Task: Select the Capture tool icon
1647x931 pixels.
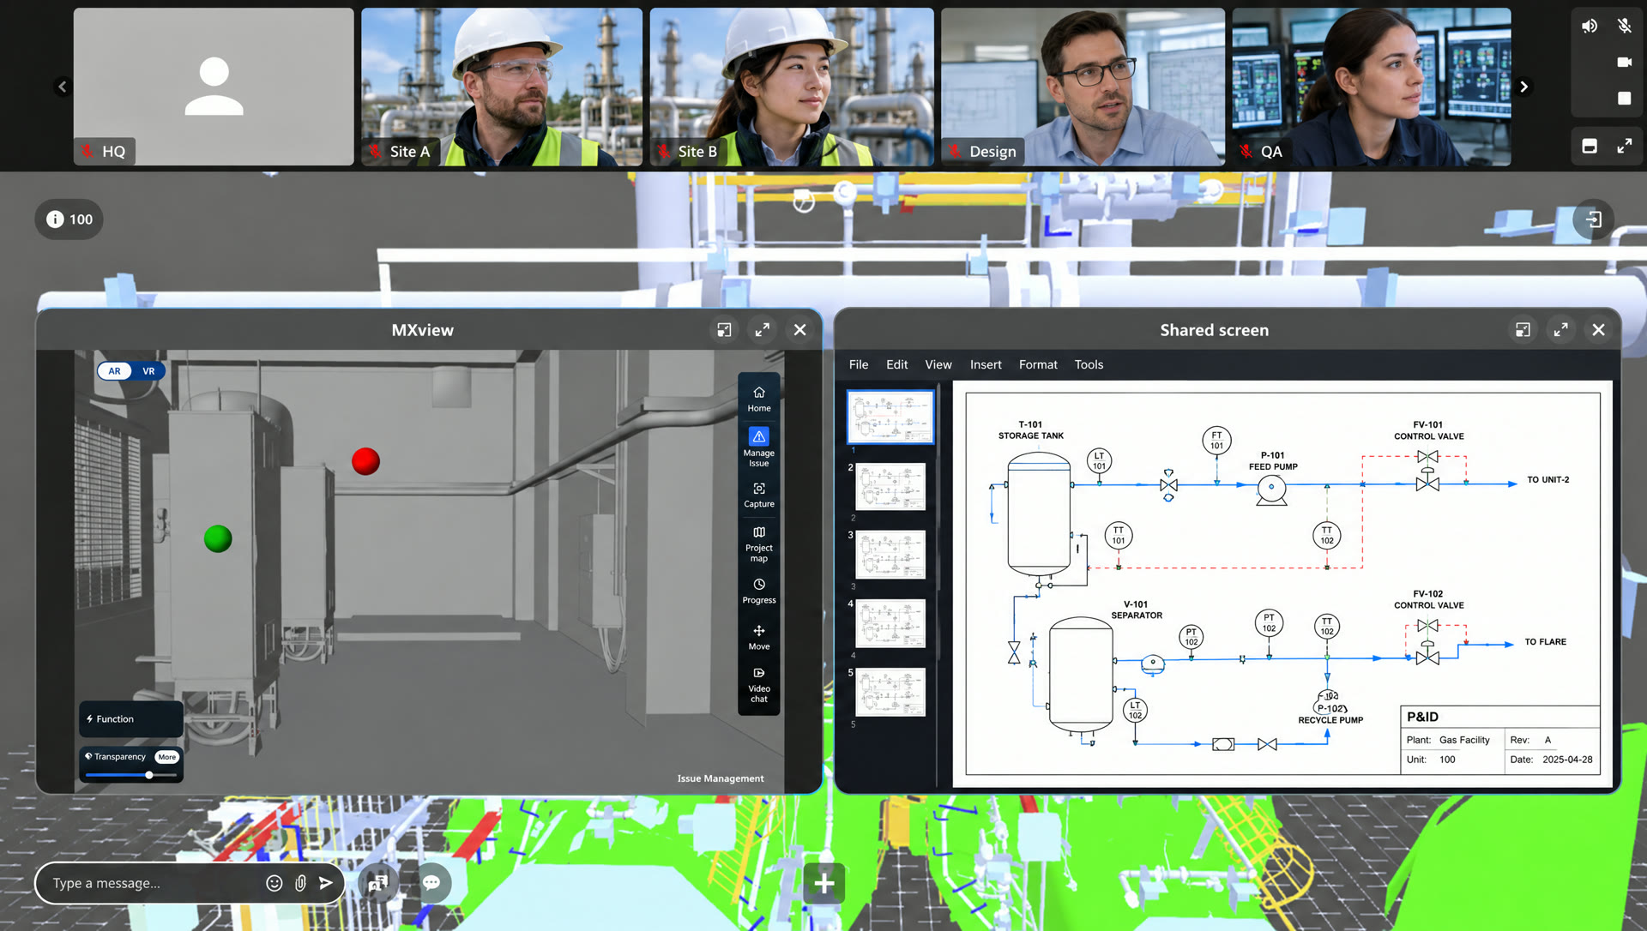Action: [x=758, y=489]
